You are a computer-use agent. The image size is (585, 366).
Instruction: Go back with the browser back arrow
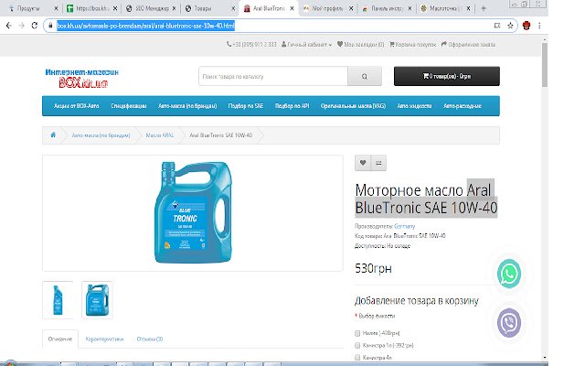[x=8, y=26]
